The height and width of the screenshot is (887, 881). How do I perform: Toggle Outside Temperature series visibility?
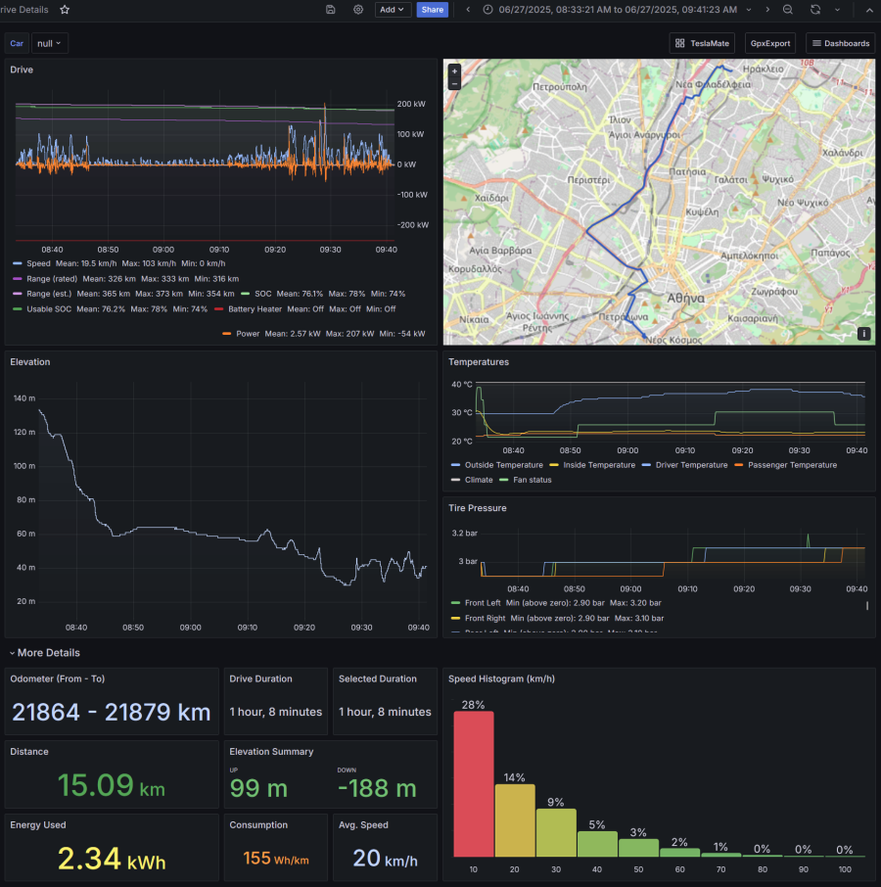tap(504, 465)
